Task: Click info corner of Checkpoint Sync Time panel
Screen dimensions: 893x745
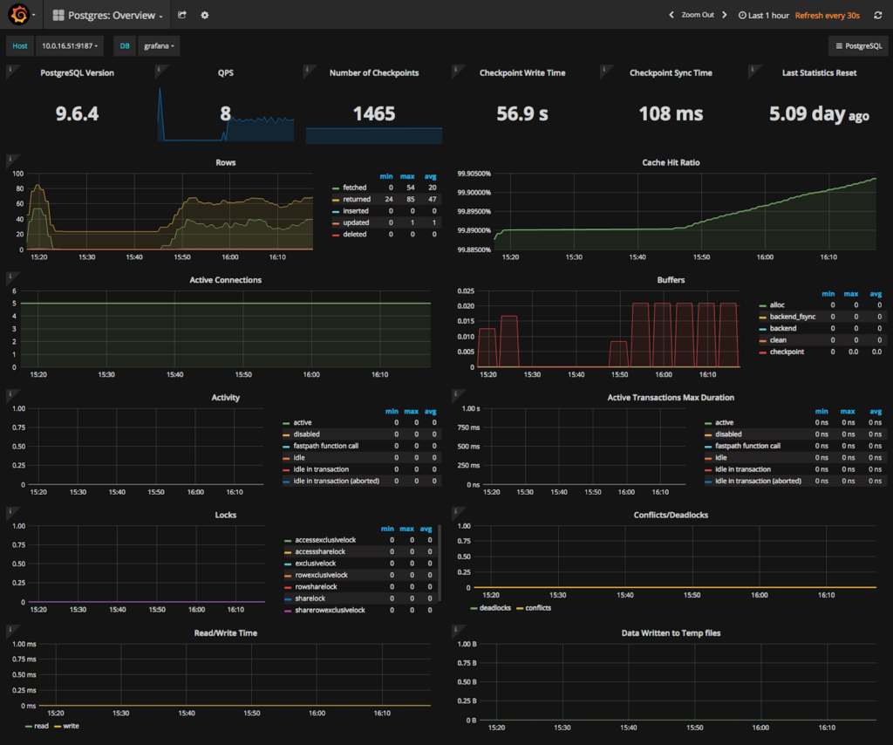Action: click(605, 69)
